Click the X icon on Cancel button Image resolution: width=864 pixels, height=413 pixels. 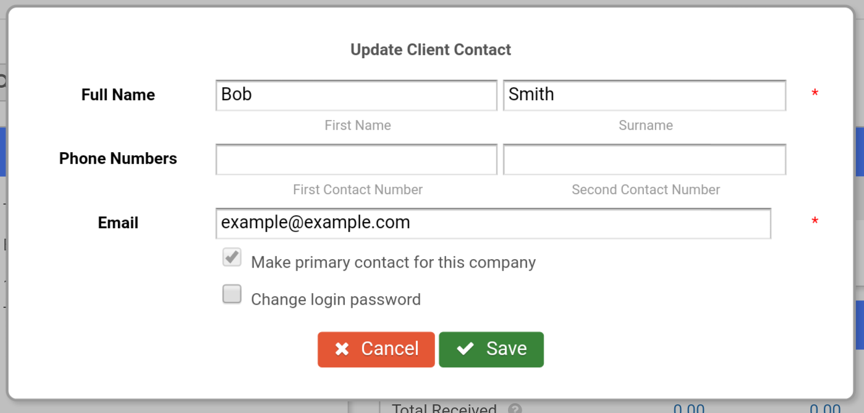point(342,349)
